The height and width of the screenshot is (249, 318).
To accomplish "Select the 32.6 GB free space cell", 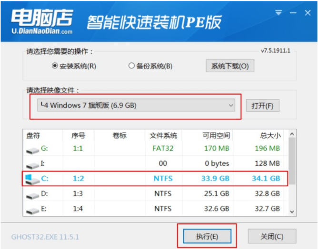I will [x=217, y=209].
